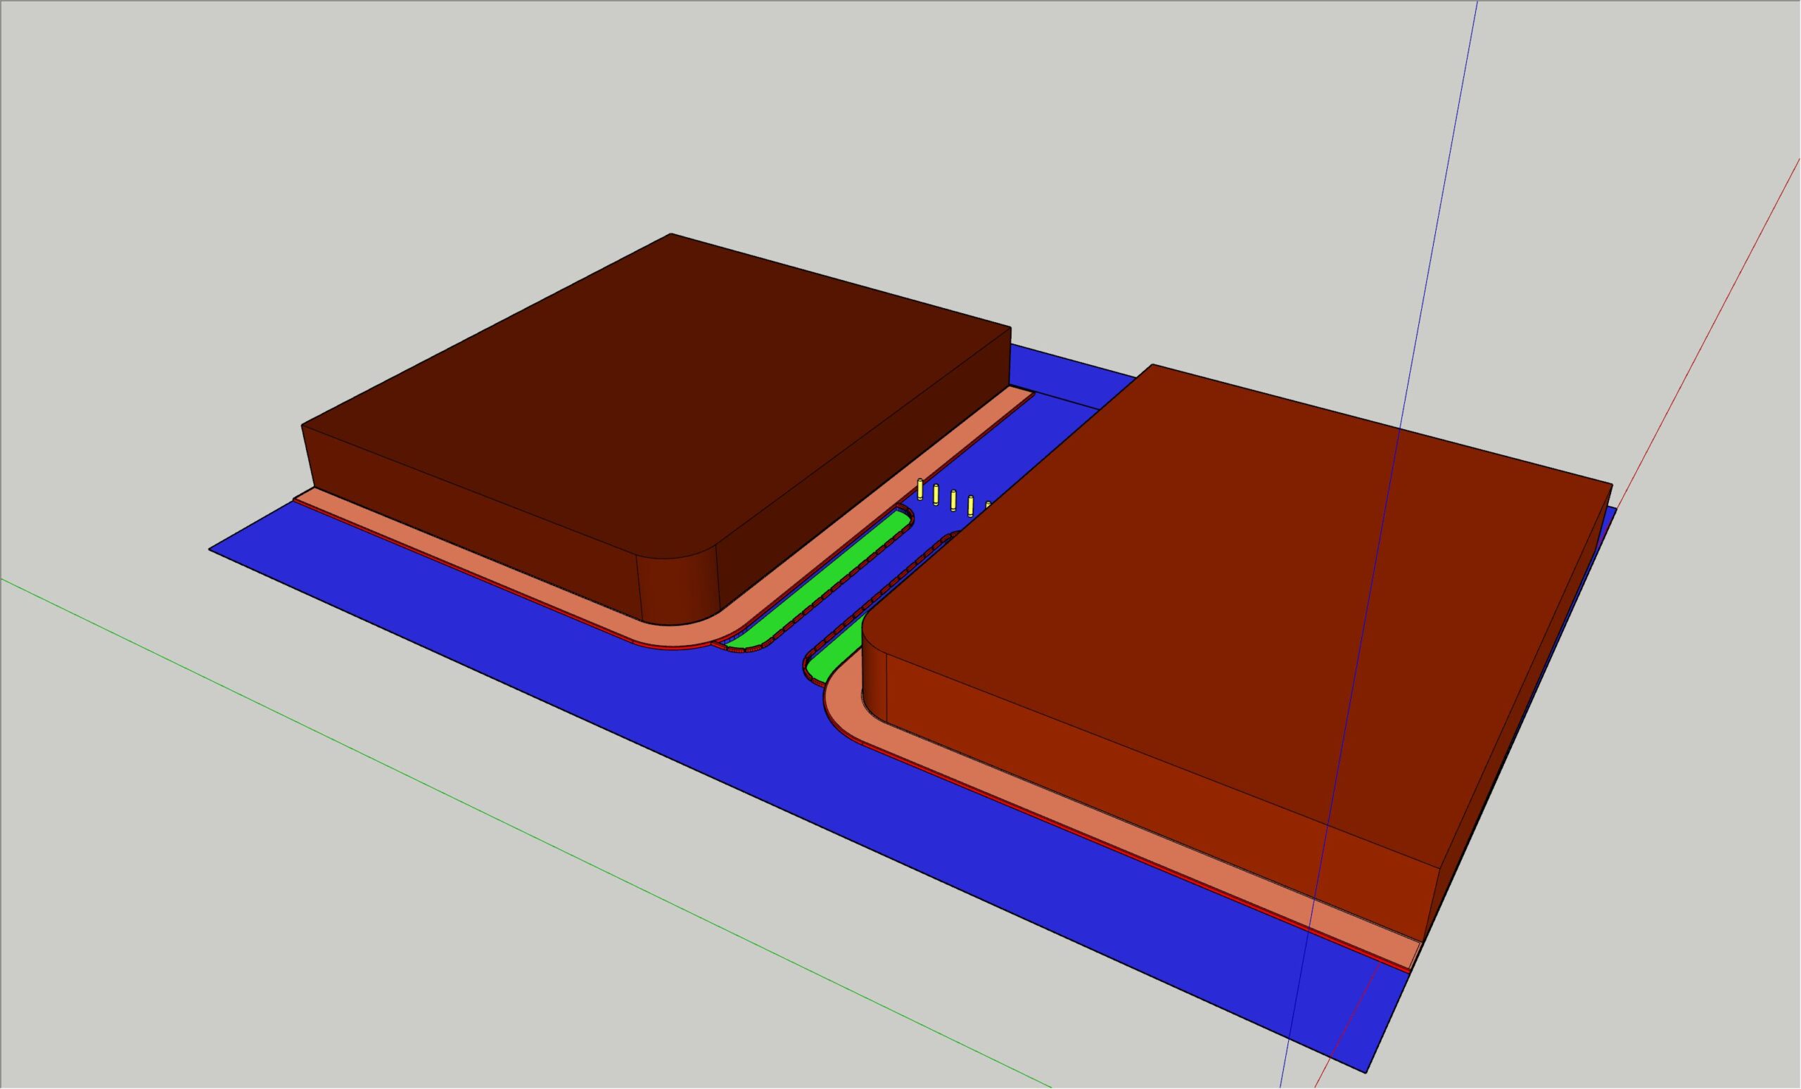Select the second yellow bollard from left

pyautogui.click(x=936, y=495)
